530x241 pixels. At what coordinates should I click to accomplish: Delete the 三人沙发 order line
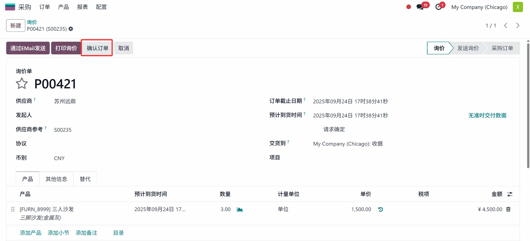(508, 209)
